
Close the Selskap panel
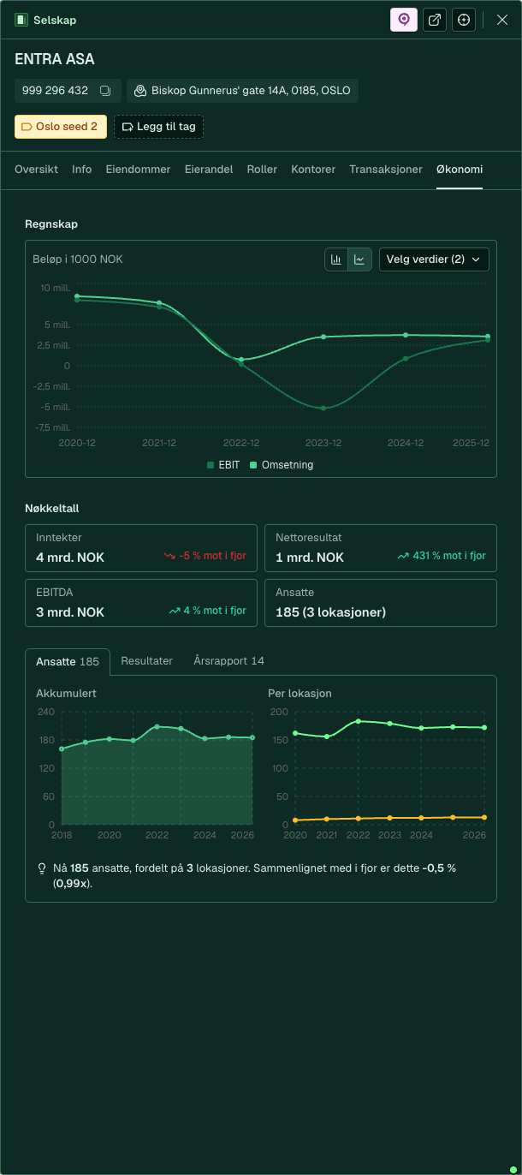(x=502, y=20)
